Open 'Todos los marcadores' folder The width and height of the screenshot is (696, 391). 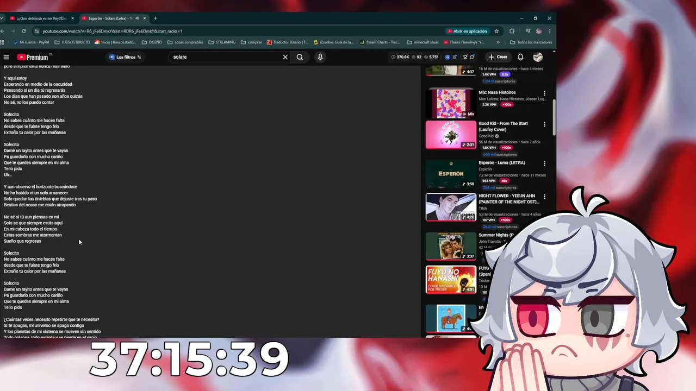click(531, 42)
